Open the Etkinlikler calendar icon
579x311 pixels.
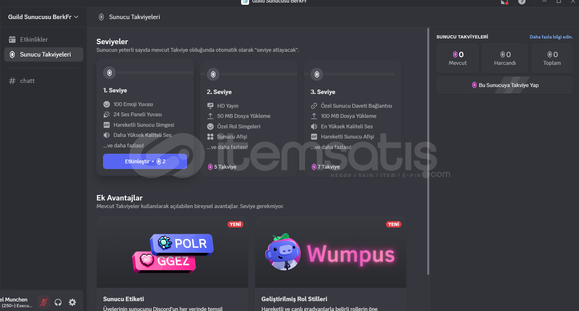pos(12,39)
